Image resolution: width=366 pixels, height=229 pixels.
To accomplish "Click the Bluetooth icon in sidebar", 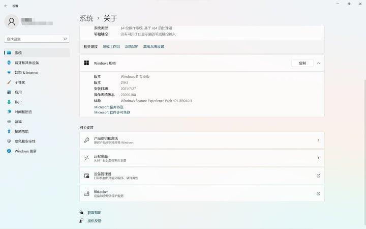I will pyautogui.click(x=9, y=63).
